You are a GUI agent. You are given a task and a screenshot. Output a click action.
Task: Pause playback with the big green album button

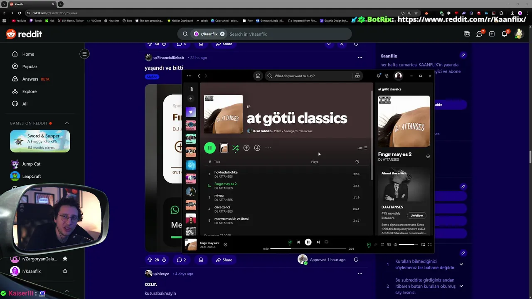(210, 148)
